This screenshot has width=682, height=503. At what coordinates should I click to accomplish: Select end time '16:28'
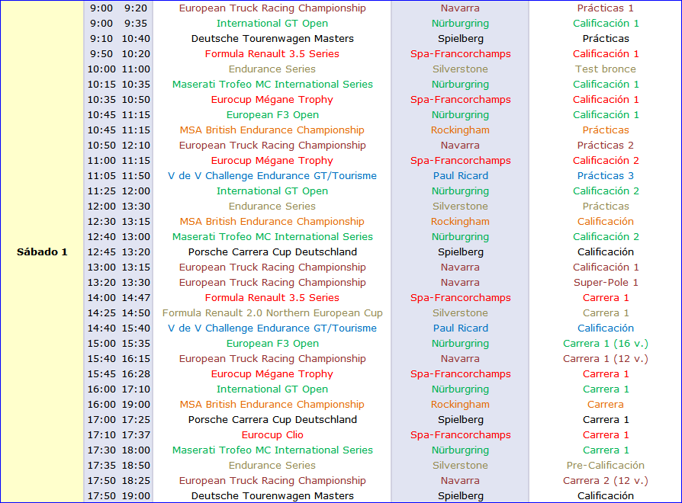(x=136, y=373)
